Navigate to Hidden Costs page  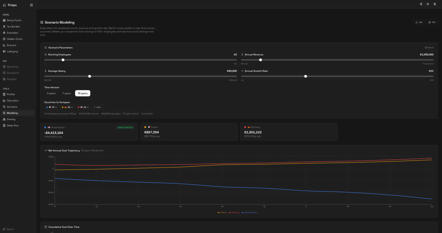tap(14, 39)
